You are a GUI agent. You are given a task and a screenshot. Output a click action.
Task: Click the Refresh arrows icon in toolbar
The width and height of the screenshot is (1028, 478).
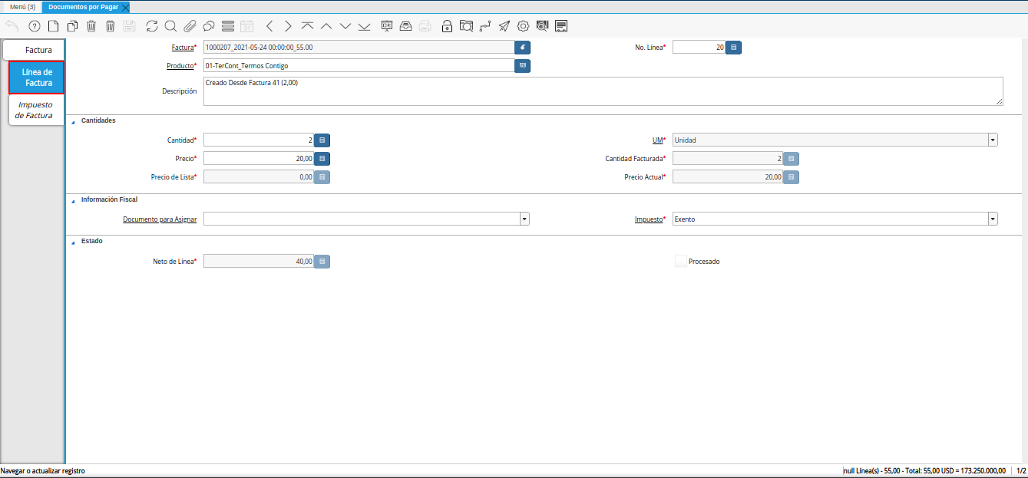point(152,26)
